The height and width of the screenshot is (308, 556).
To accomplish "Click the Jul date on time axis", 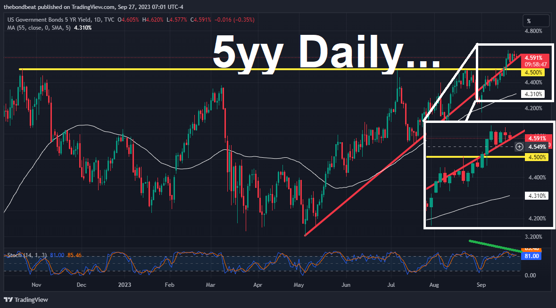I will coord(391,284).
